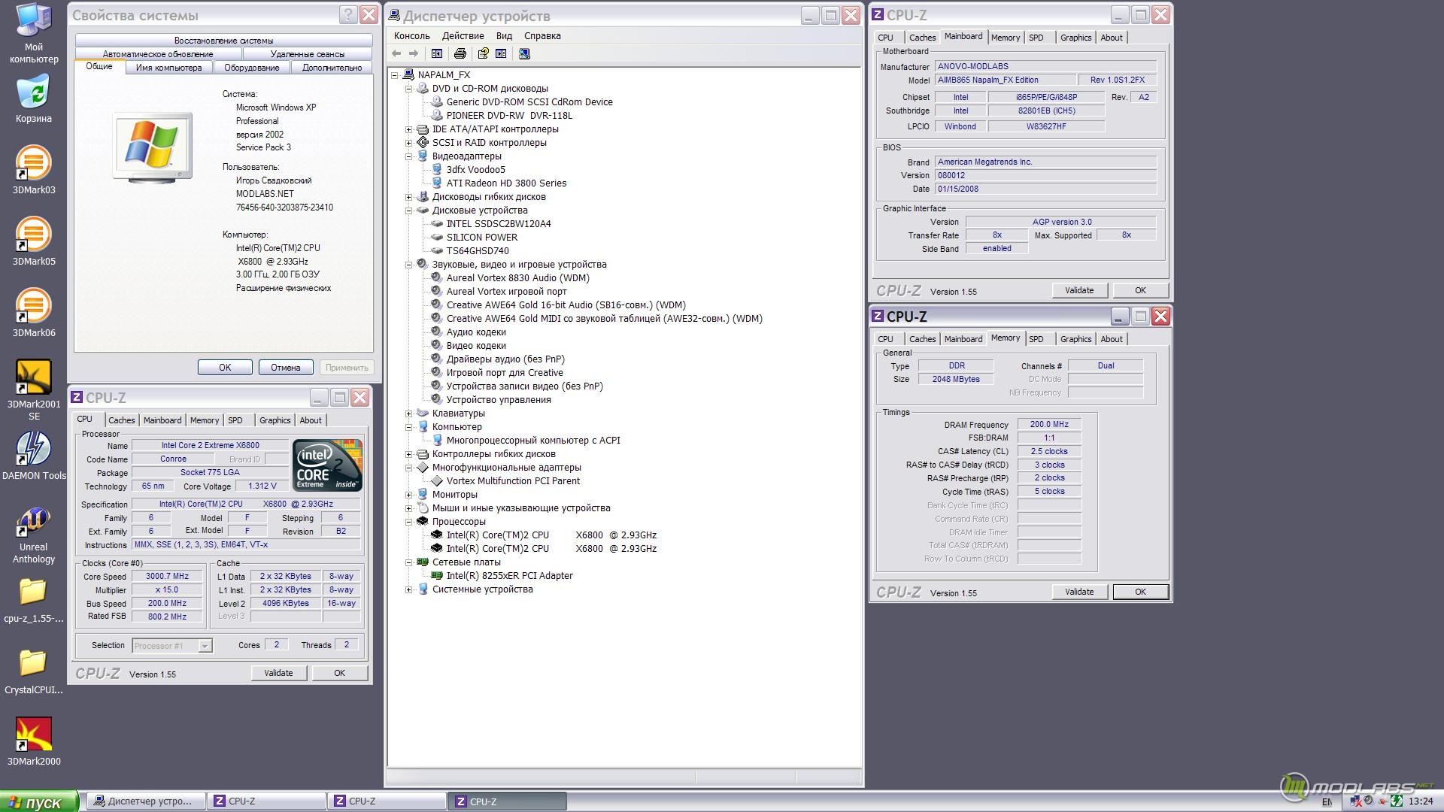Click the action pane toggle toolbar icon
Viewport: 1444px width, 812px height.
pos(501,53)
